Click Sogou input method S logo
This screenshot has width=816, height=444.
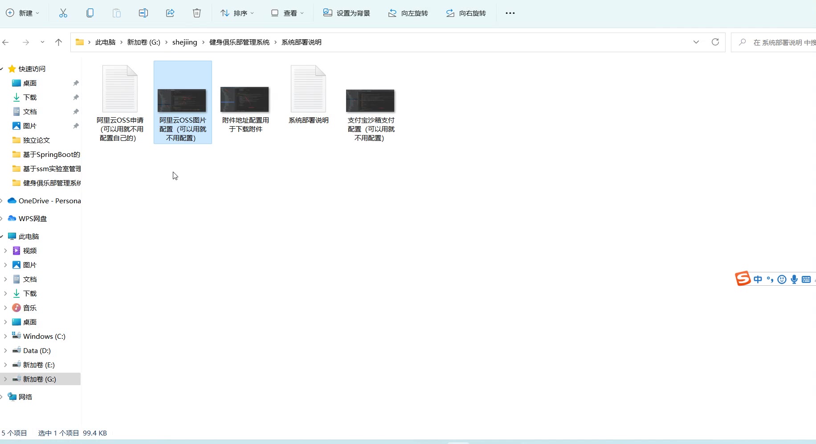(x=743, y=279)
